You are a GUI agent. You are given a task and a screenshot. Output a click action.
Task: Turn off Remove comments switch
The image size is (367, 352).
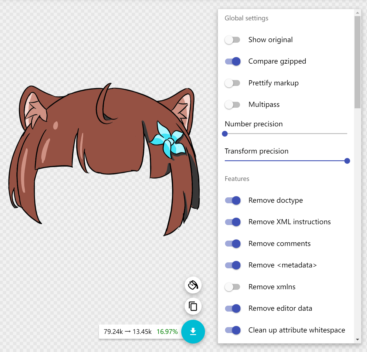pyautogui.click(x=232, y=244)
